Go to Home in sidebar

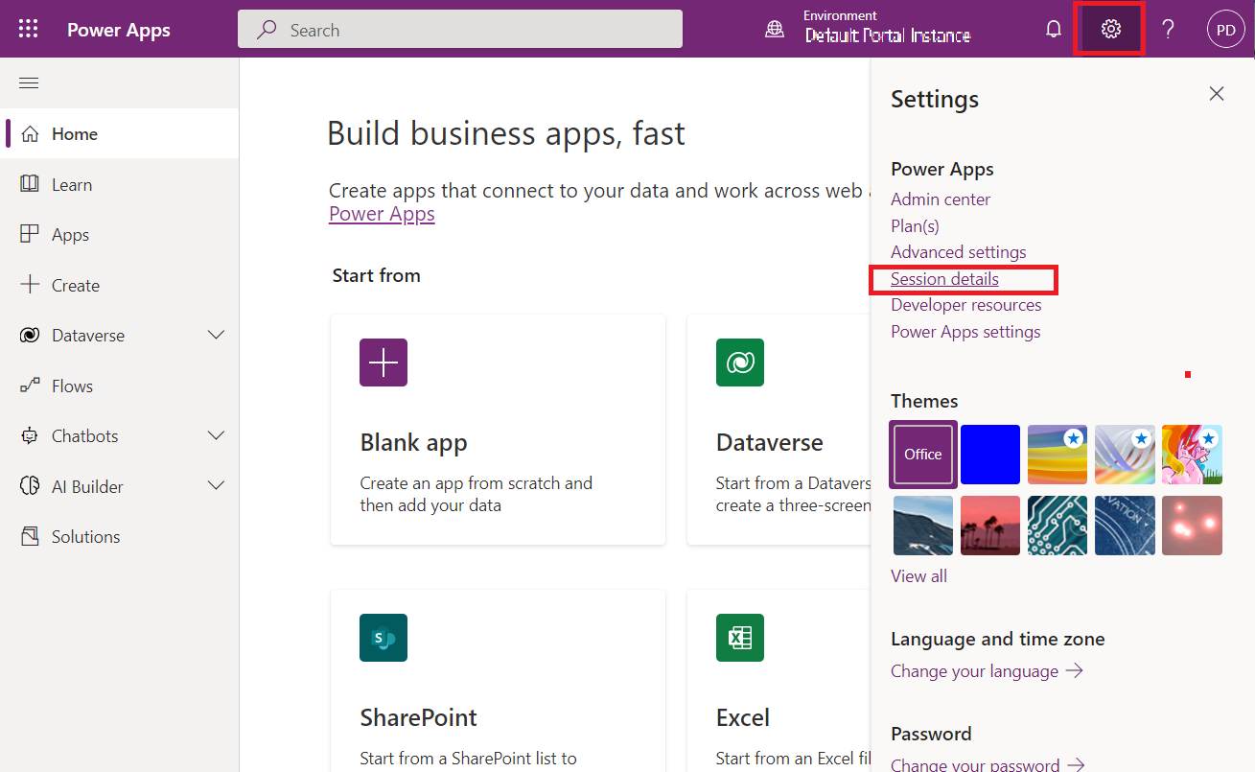tap(120, 133)
